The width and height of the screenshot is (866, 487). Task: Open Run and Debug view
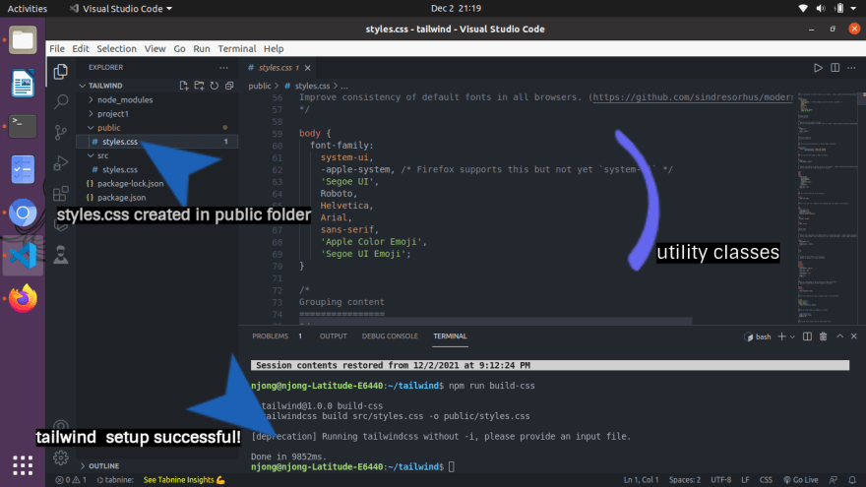tap(61, 163)
